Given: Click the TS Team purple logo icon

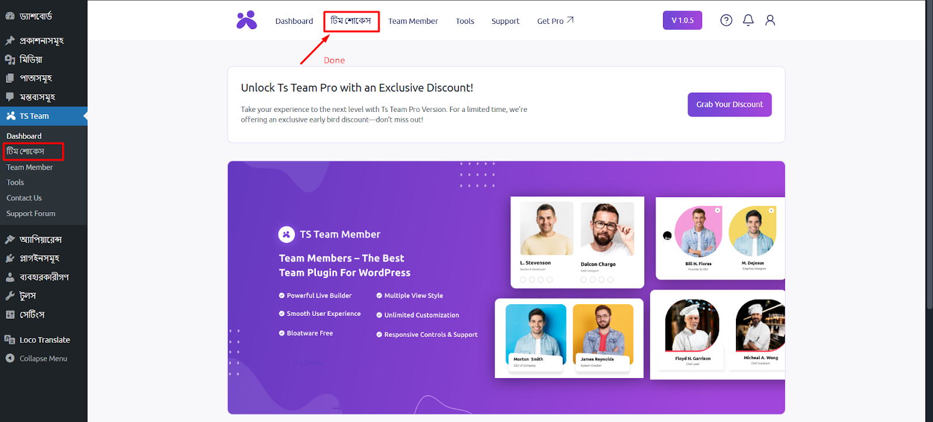Looking at the screenshot, I should [247, 20].
